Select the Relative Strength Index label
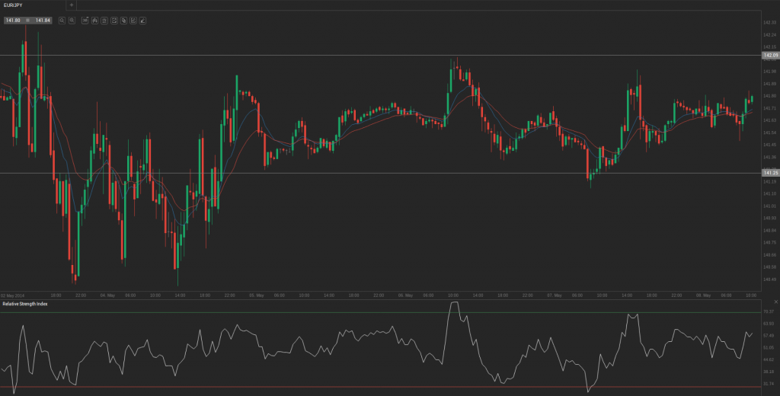Viewport: 780px width, 396px height. pos(25,303)
